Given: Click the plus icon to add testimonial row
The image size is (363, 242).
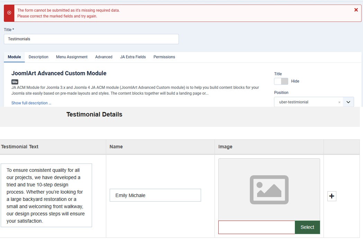Looking at the screenshot, I should pyautogui.click(x=332, y=196).
